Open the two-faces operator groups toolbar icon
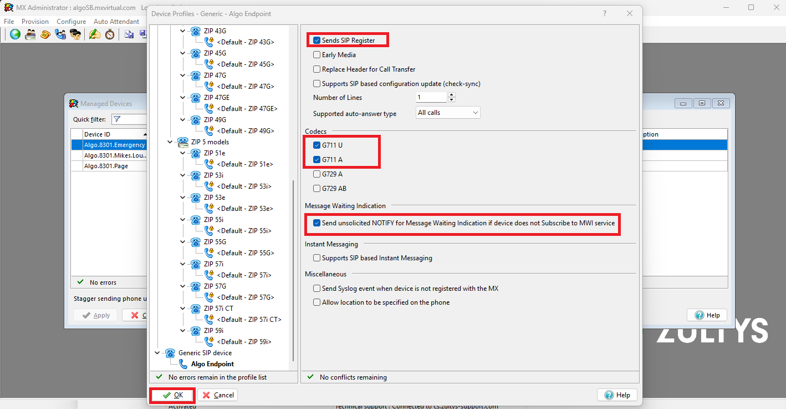The height and width of the screenshot is (409, 786). click(75, 34)
